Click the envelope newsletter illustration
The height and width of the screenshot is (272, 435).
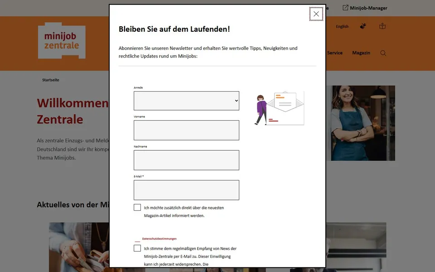point(280,108)
